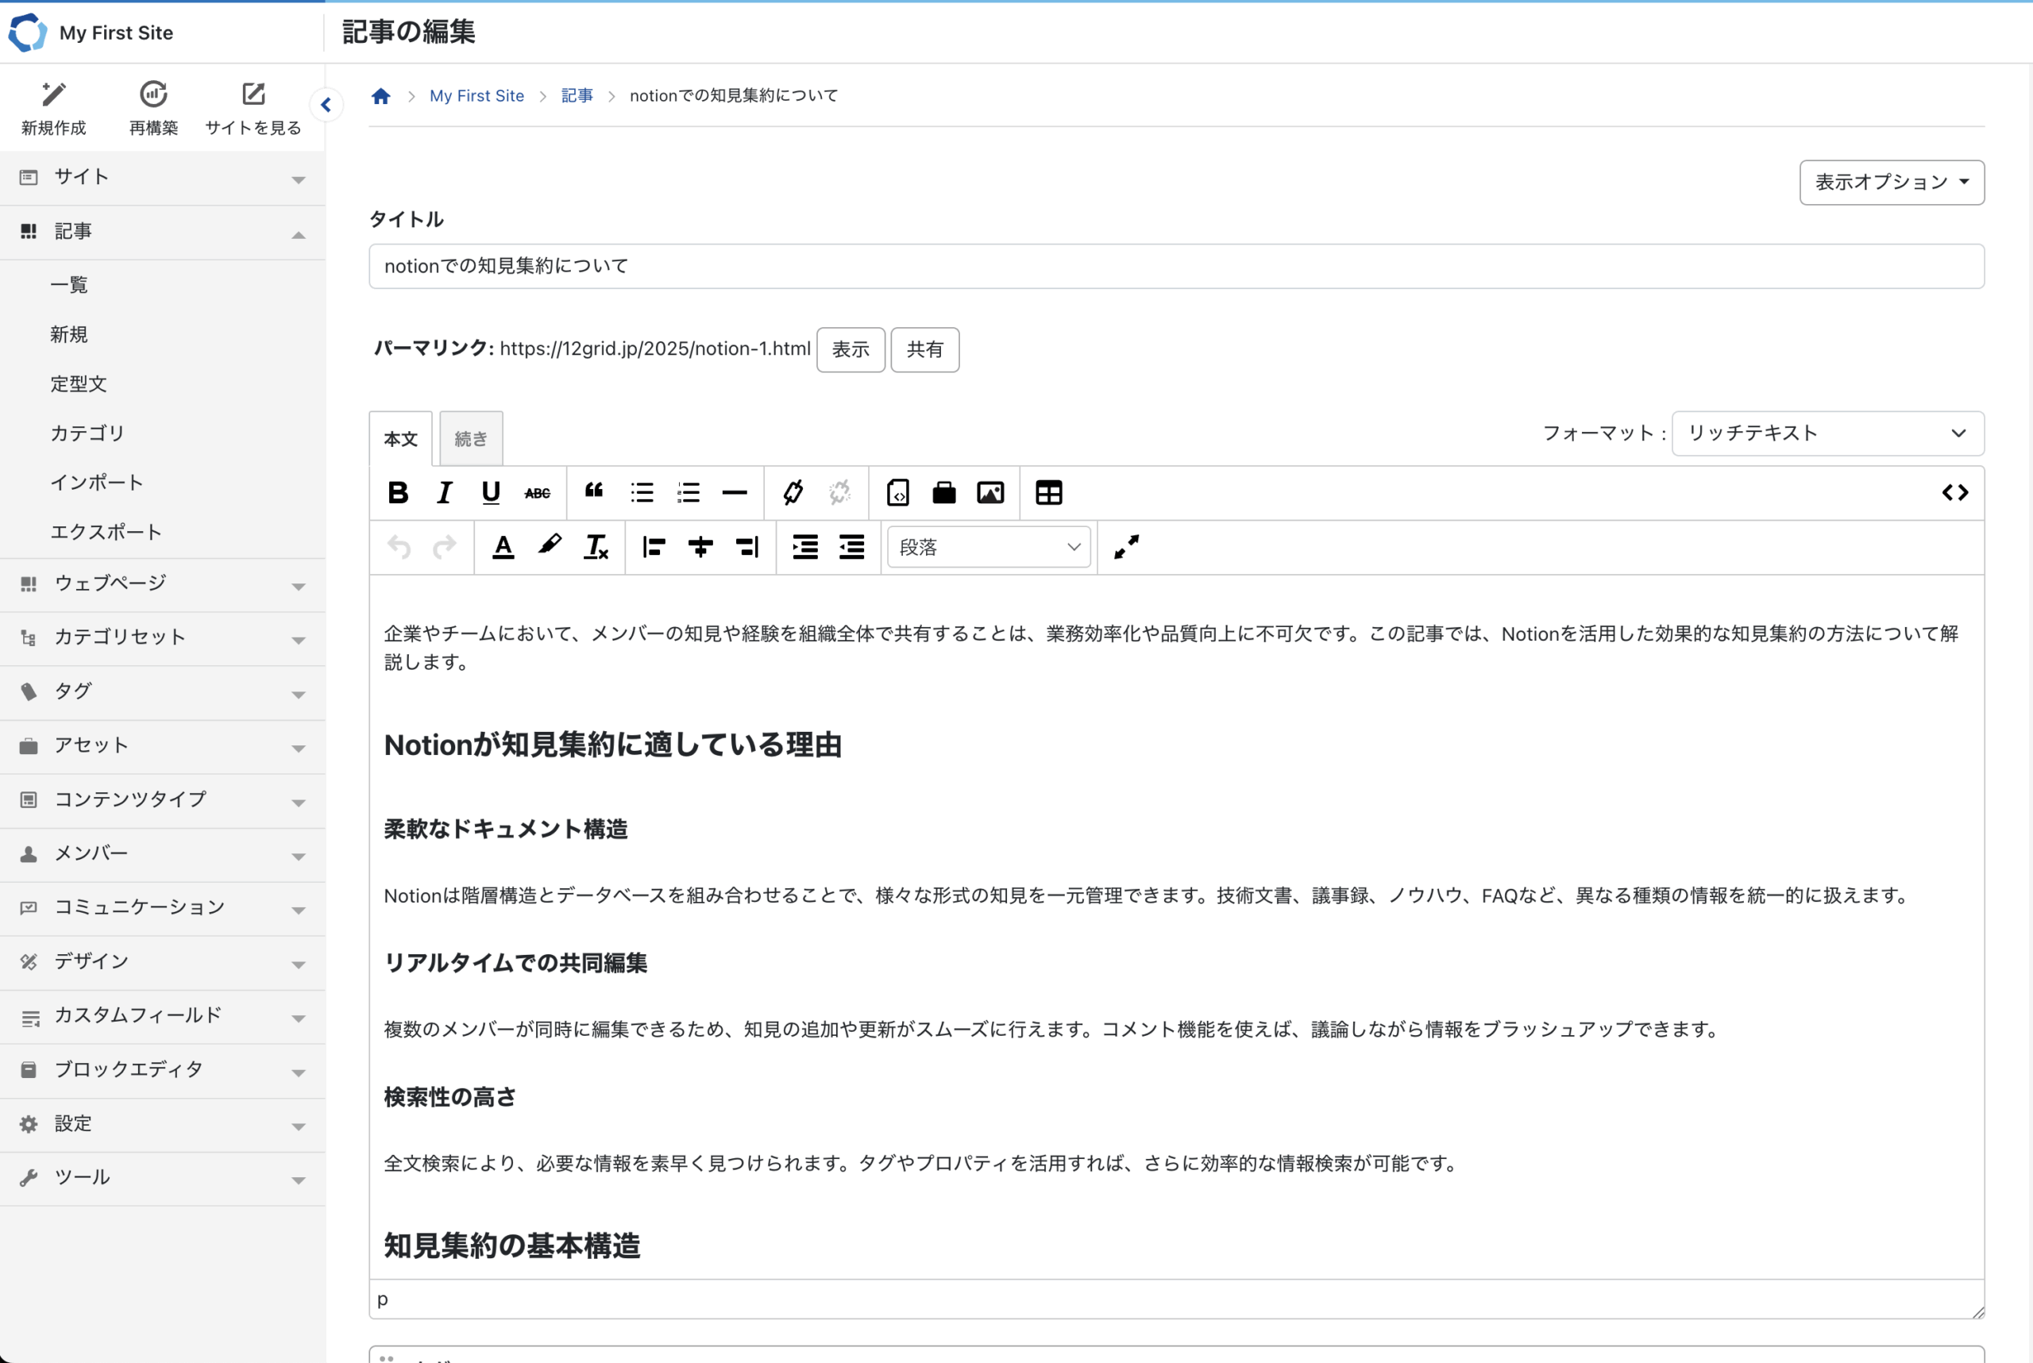Switch to the 続き tab
The width and height of the screenshot is (2033, 1363).
[x=470, y=438]
